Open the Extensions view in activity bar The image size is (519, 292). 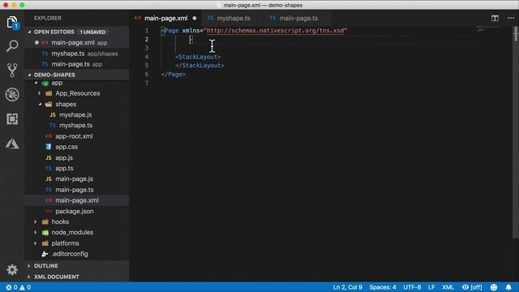12,119
